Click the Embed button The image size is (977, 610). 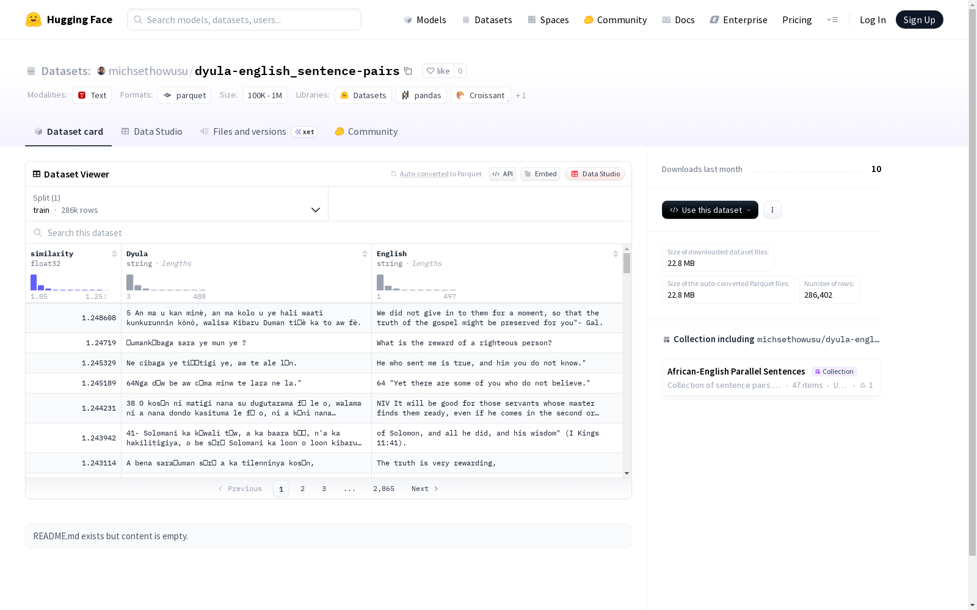click(540, 174)
